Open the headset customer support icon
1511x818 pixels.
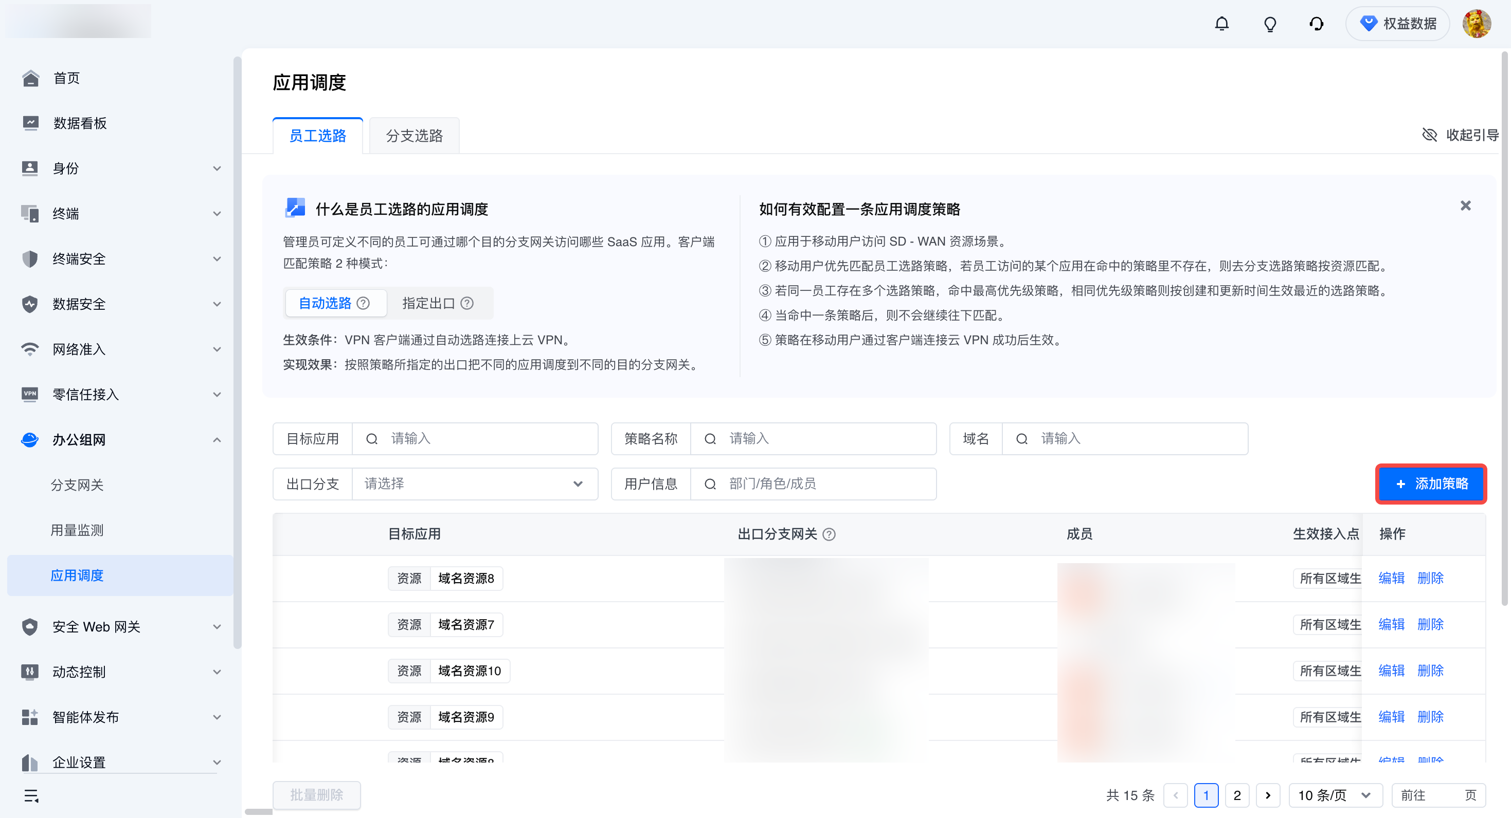[1316, 24]
